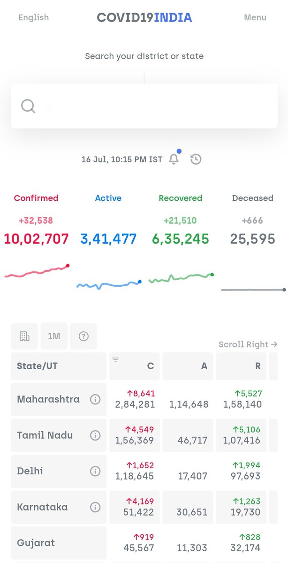Screen dimensions: 288x563
Task: Focus the district or state search field
Action: pos(144,106)
